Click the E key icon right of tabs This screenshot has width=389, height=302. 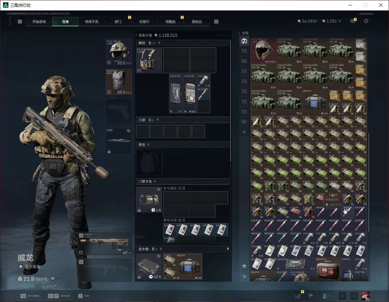pyautogui.click(x=216, y=22)
